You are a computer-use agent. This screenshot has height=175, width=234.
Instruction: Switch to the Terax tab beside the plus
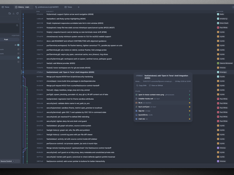68,7
